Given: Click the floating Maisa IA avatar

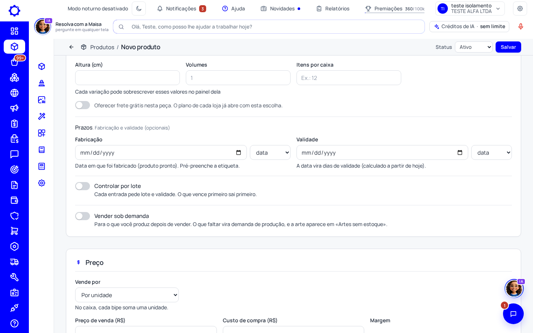Looking at the screenshot, I should [514, 288].
